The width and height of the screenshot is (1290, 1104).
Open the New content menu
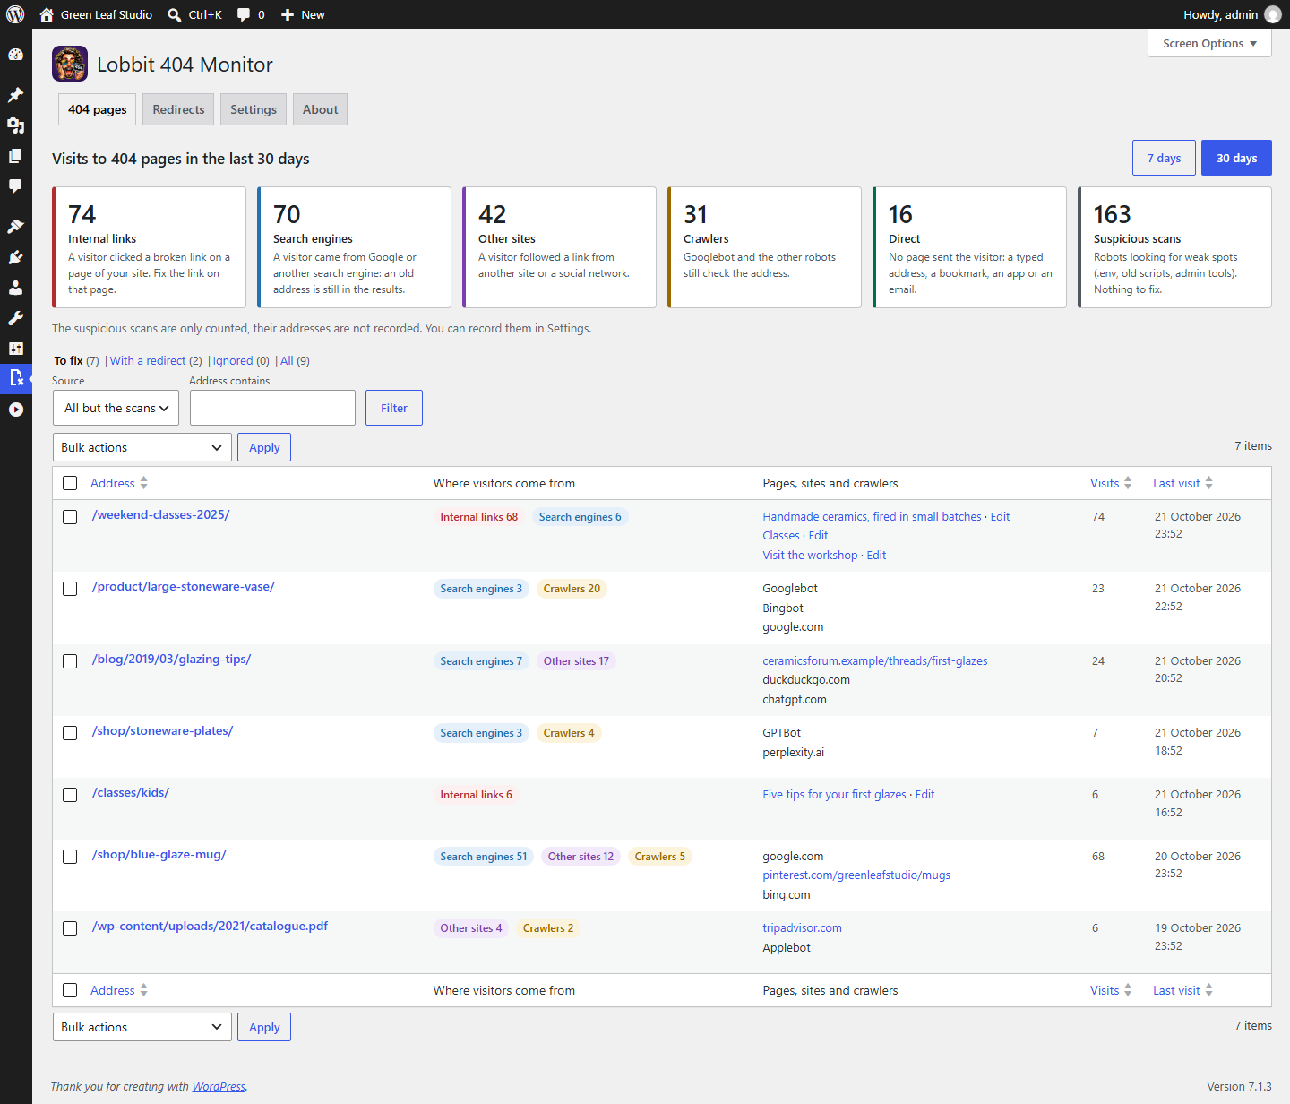pos(303,14)
